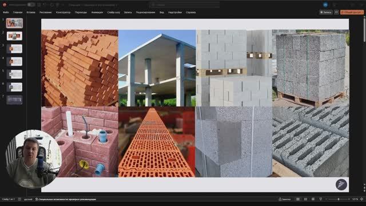
Task: Open the Надстройки ribbon tab
Action: [x=175, y=12]
